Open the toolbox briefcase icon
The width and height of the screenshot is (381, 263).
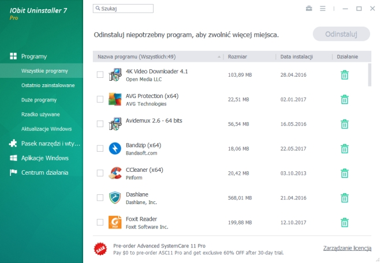click(309, 9)
